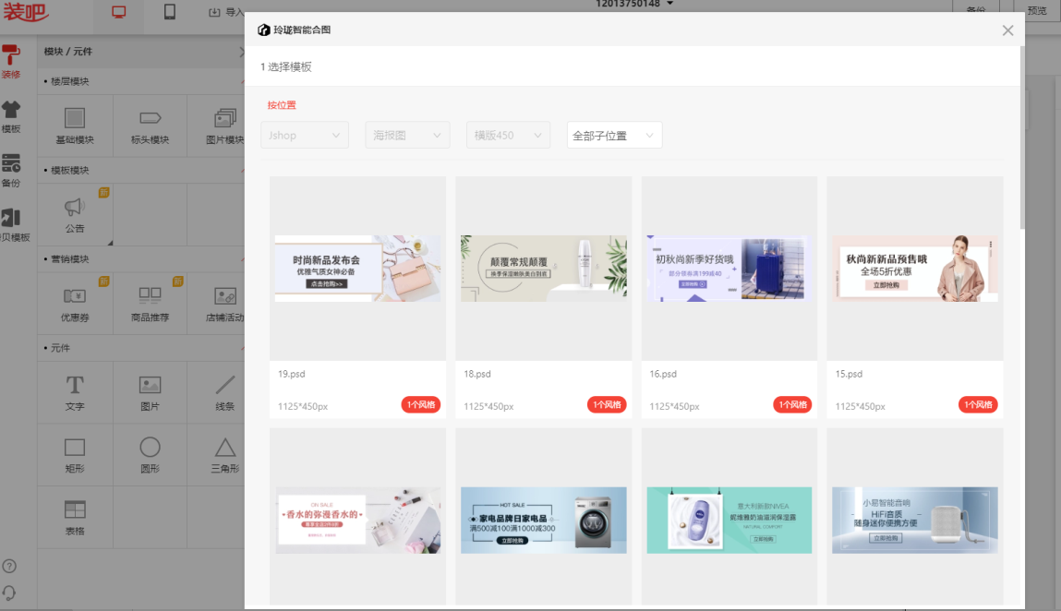Select the 图片模块 image module icon

(x=224, y=126)
